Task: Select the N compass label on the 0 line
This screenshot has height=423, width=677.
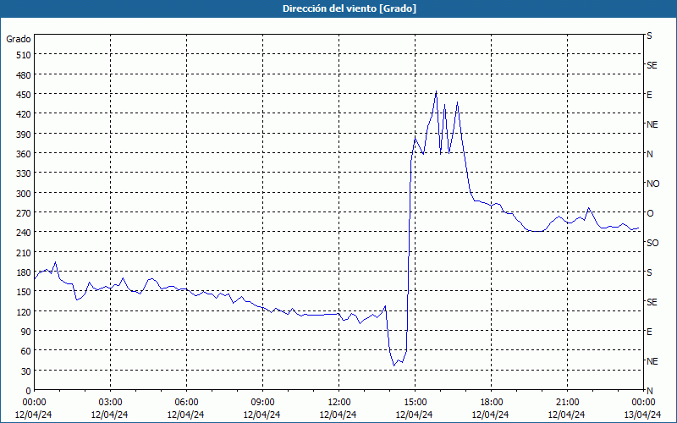Action: 649,391
